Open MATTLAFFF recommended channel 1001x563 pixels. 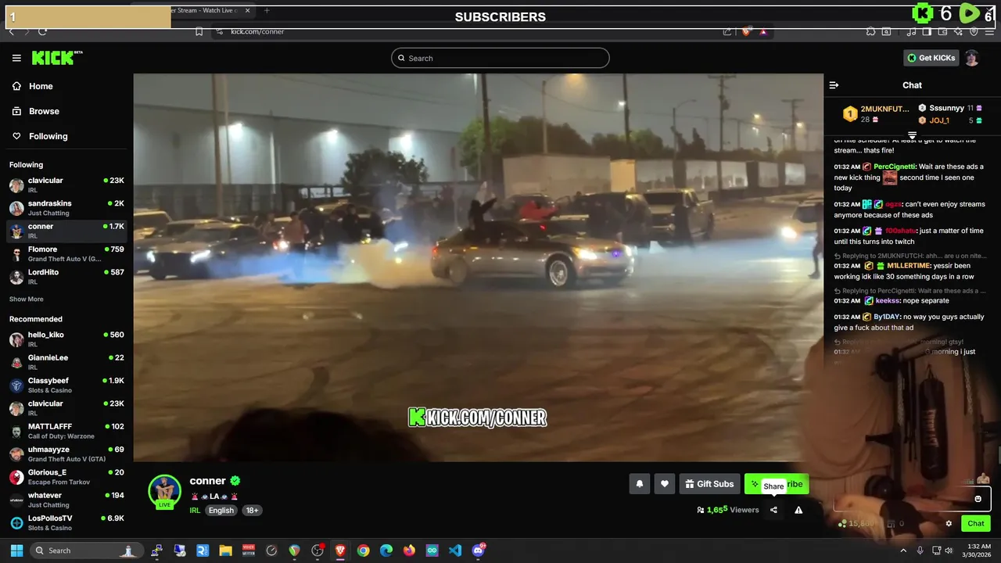(x=66, y=431)
